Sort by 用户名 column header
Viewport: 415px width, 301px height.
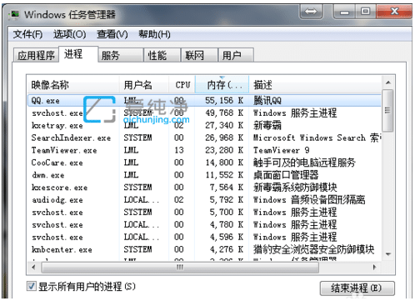144,85
